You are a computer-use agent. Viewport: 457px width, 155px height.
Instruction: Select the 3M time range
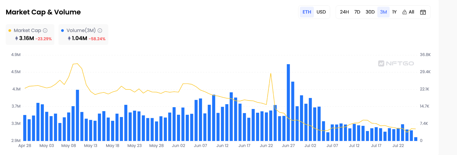point(384,12)
